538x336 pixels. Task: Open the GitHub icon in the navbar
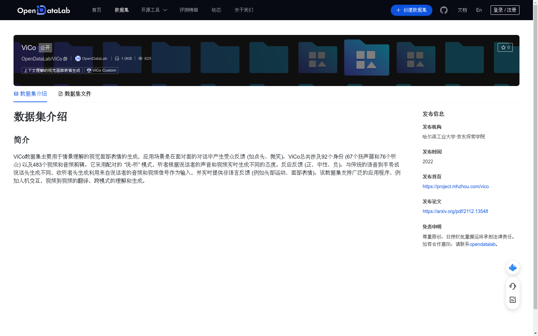coord(444,10)
